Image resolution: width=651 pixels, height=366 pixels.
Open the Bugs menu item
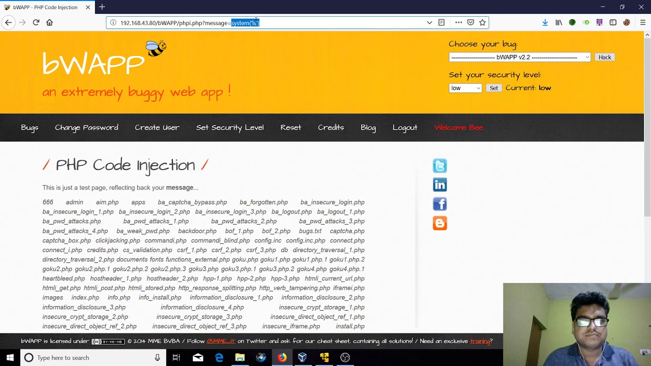tap(29, 128)
